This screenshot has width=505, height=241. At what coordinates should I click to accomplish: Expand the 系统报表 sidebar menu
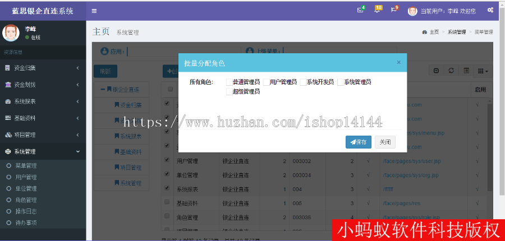[x=43, y=101]
